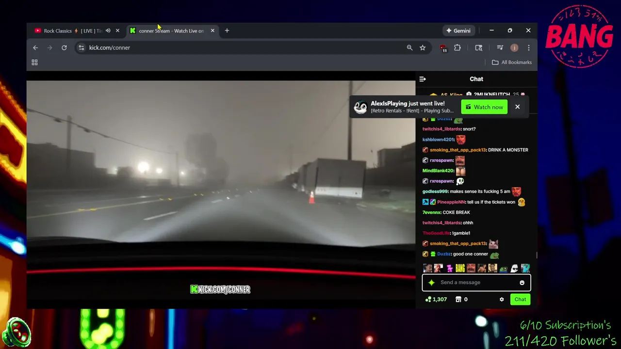Close the Rock Classics tab
This screenshot has height=349, width=621.
[x=117, y=31]
